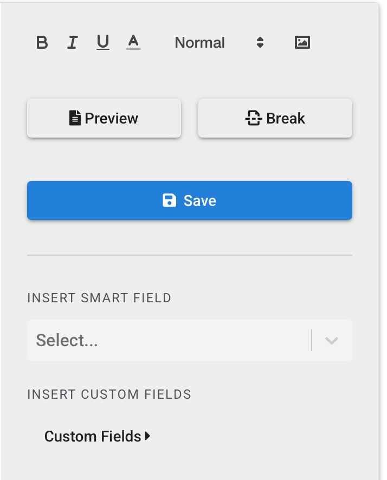Click the triangle arrow beside Custom Fields

[x=147, y=436]
